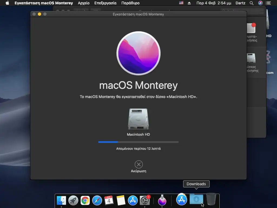This screenshot has width=277, height=208.
Task: Open Calendar from the Dock
Action: point(109,200)
